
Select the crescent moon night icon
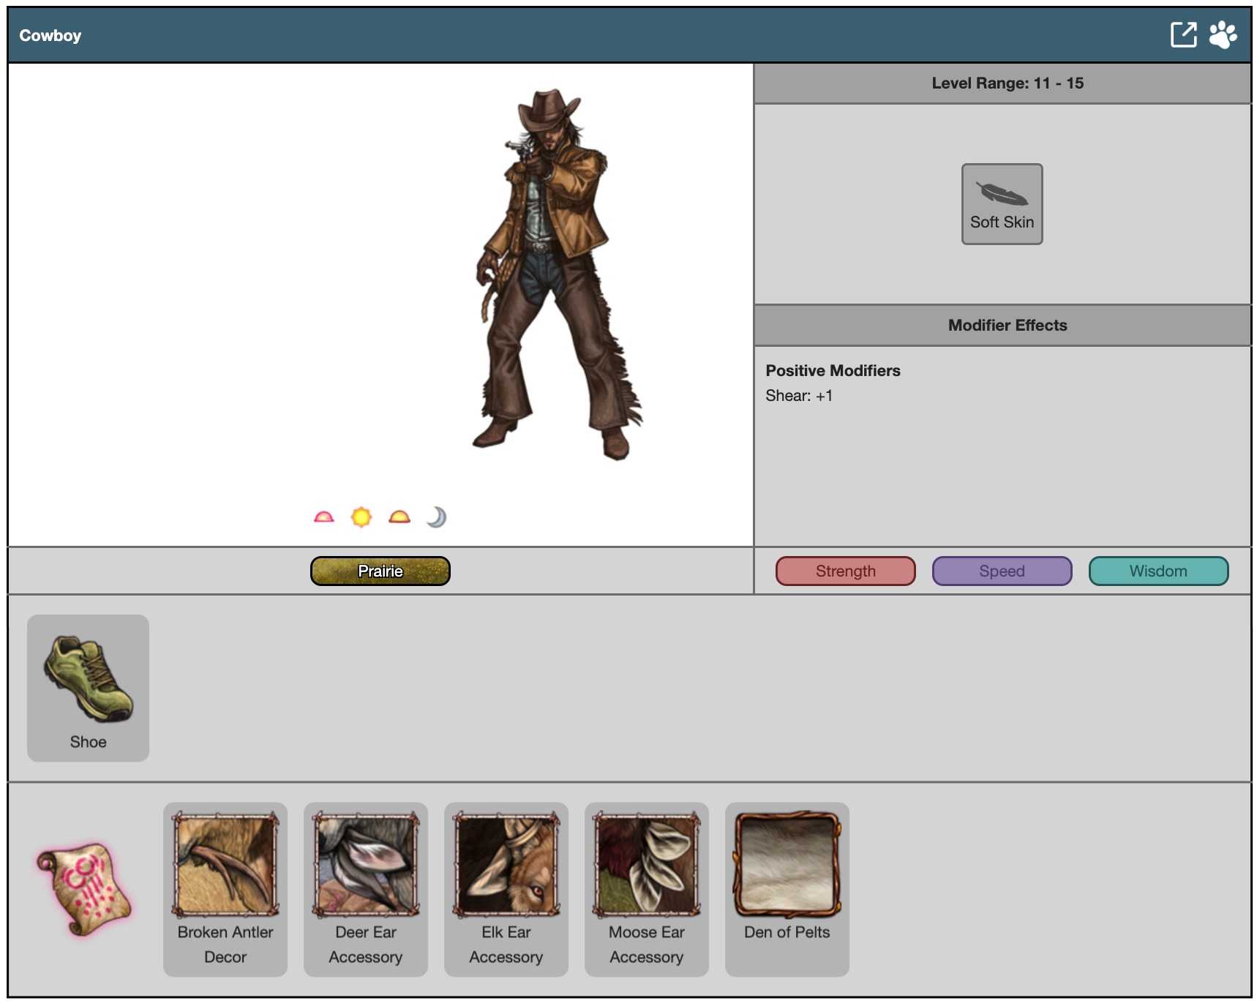tap(437, 517)
